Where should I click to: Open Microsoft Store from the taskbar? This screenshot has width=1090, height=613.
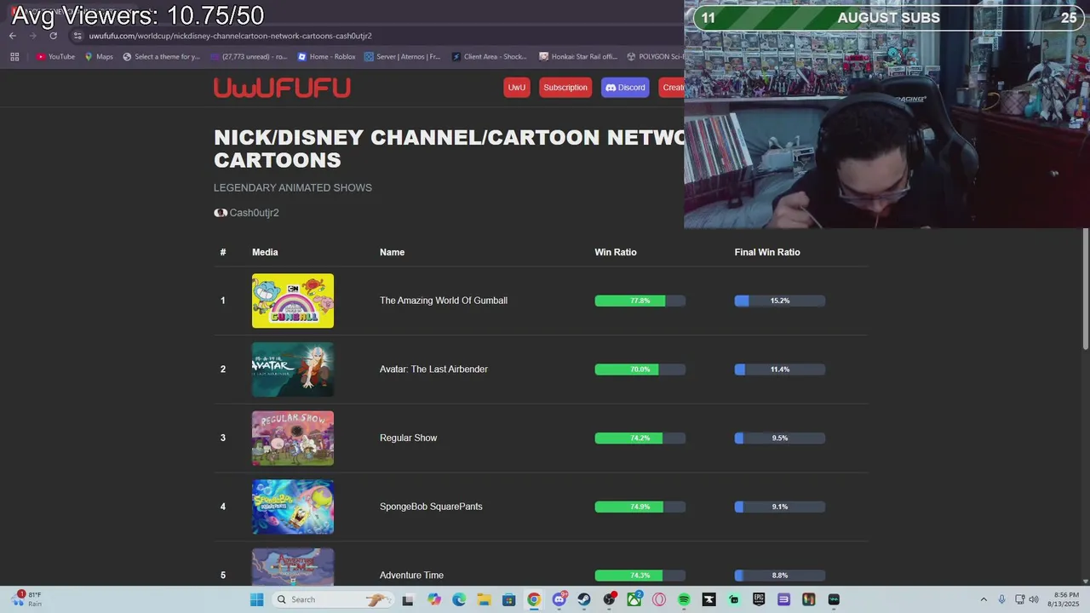point(508,599)
